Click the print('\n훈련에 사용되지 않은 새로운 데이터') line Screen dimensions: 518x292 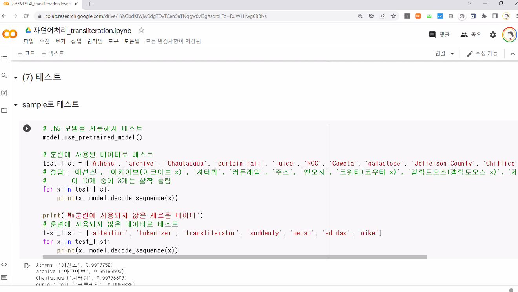click(123, 215)
